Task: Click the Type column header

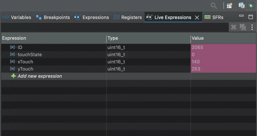Action: click(x=113, y=38)
